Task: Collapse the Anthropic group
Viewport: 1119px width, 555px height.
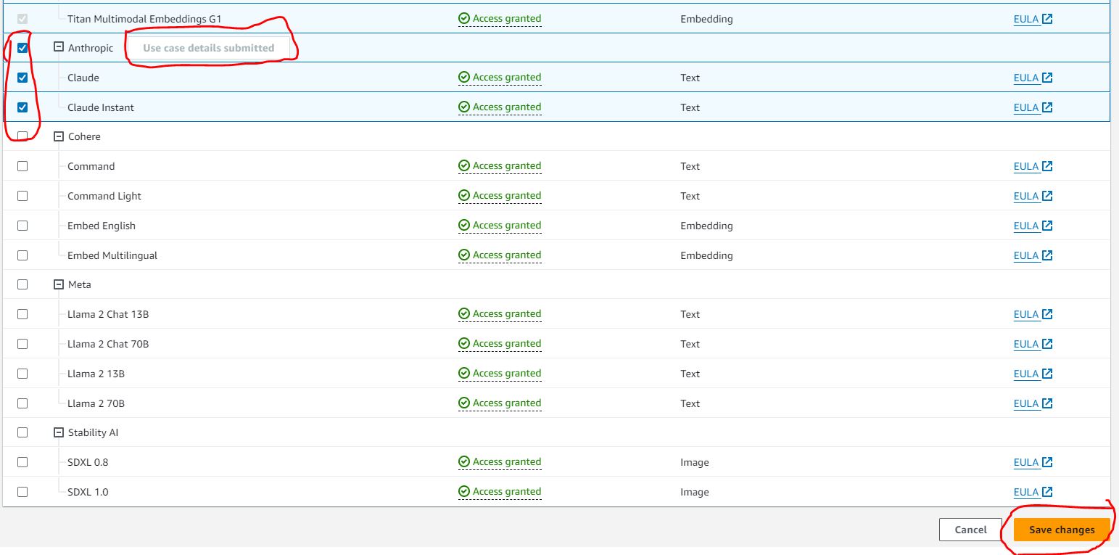Action: (x=59, y=48)
